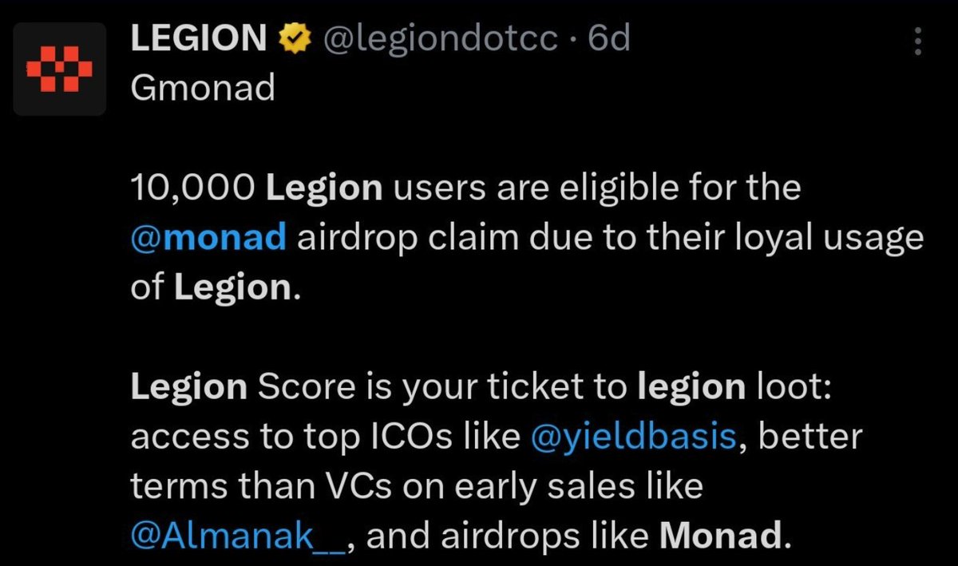
Task: Click the Gmonad greeting text
Action: 202,88
